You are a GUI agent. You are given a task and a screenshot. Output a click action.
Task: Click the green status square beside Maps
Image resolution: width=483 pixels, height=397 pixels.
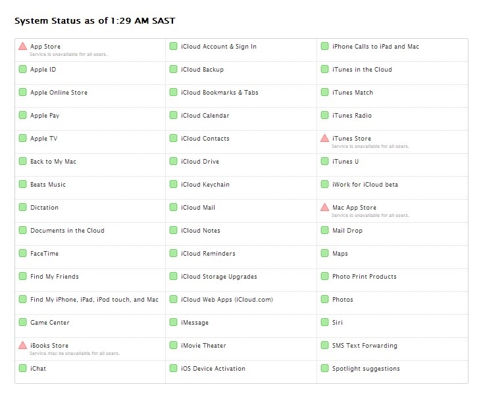324,254
